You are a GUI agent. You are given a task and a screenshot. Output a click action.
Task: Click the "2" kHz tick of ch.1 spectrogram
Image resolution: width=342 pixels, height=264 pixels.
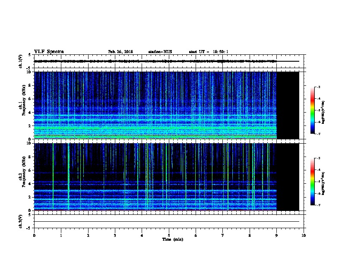30,126
